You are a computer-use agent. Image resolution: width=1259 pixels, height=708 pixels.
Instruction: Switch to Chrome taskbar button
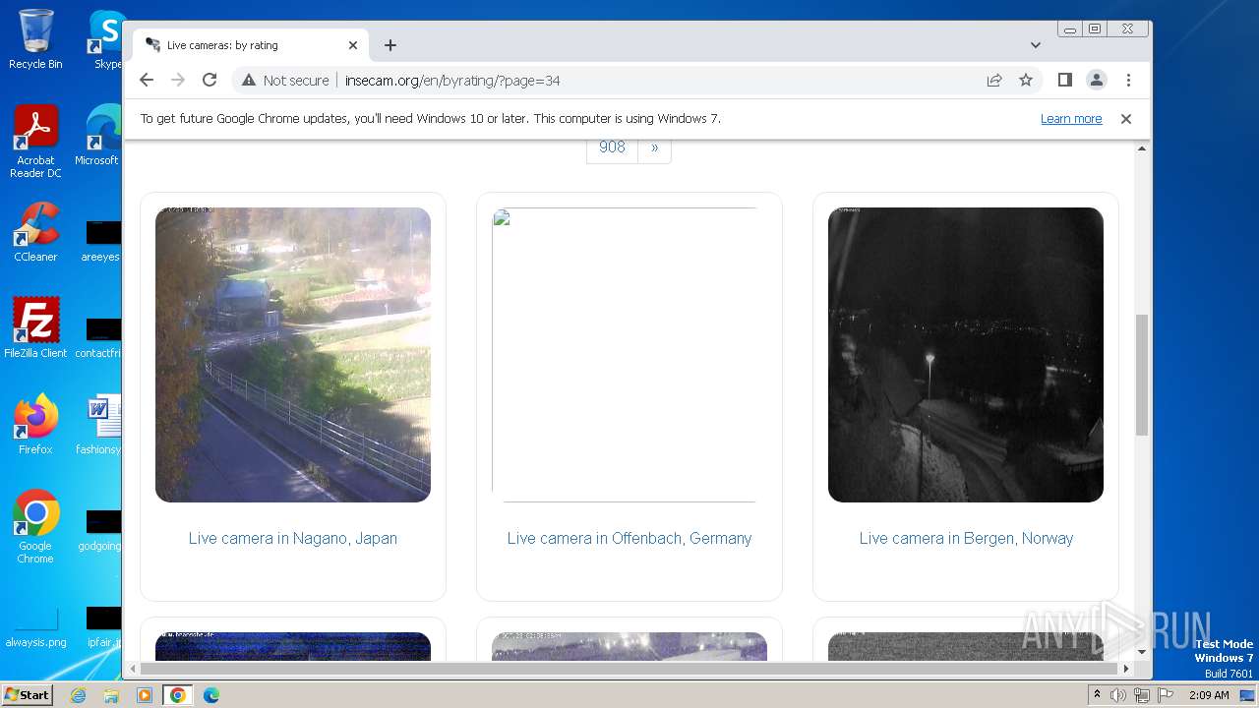178,695
